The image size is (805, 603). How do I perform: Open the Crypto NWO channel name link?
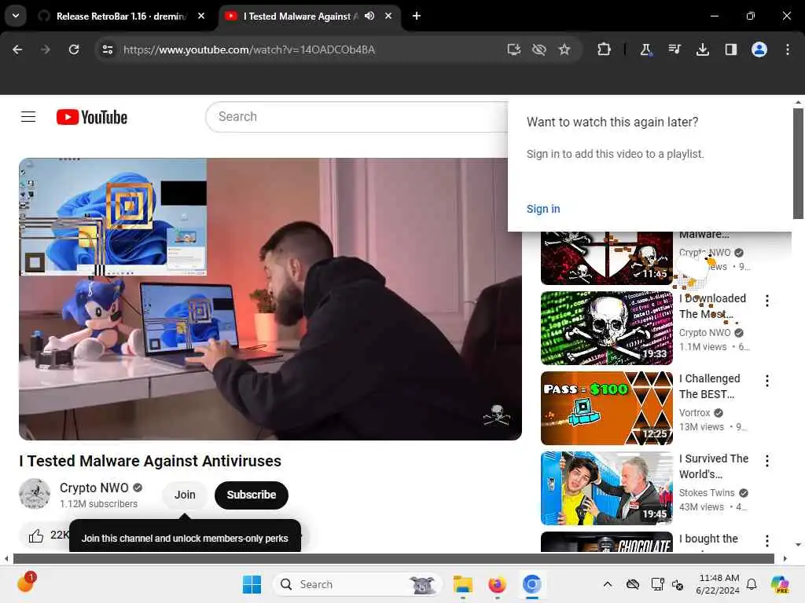(94, 488)
